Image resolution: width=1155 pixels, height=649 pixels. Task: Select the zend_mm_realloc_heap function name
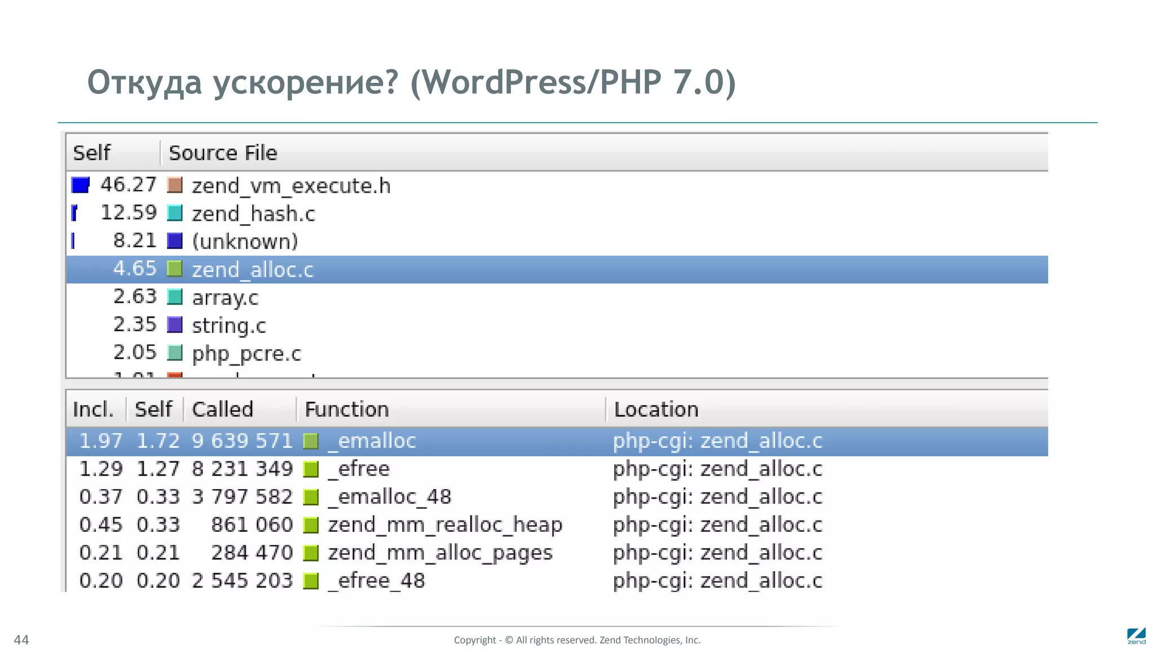click(x=445, y=525)
